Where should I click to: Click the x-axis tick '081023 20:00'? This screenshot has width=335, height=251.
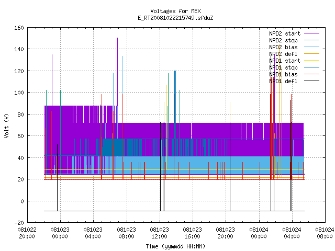226,233
